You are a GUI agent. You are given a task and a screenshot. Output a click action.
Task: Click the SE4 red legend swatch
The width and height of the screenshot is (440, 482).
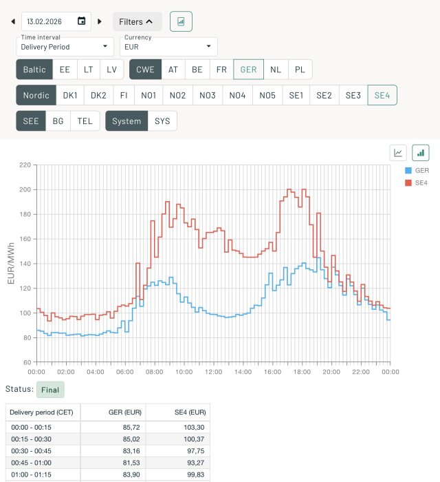(408, 183)
